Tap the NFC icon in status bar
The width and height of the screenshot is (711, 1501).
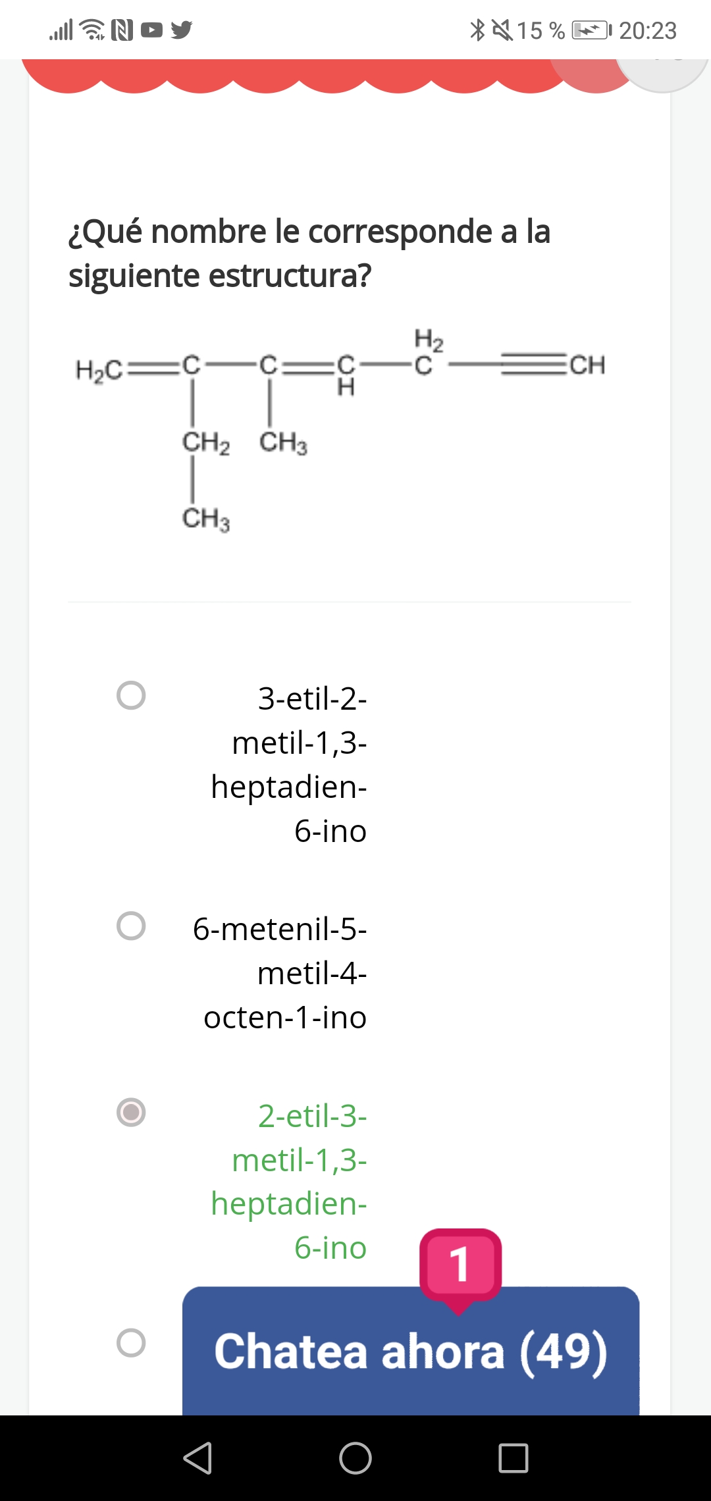[122, 30]
